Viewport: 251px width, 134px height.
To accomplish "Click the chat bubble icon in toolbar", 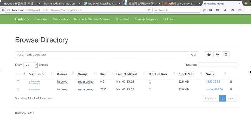I will click(240, 10).
